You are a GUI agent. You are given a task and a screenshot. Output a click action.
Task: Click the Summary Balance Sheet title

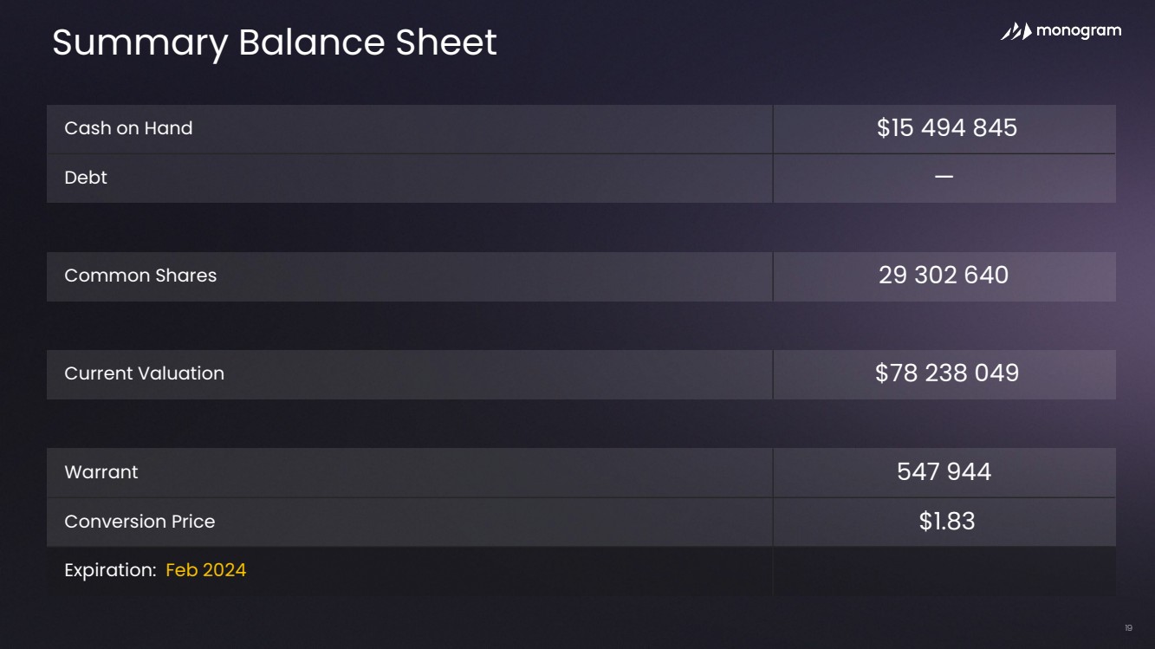click(275, 42)
